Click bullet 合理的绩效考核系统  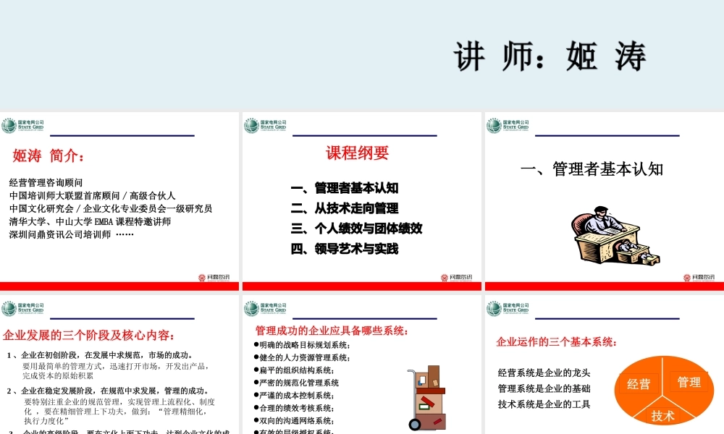(294, 408)
